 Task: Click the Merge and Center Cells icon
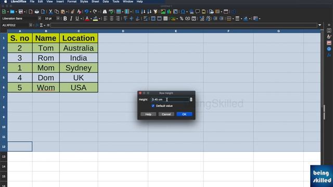153,19
